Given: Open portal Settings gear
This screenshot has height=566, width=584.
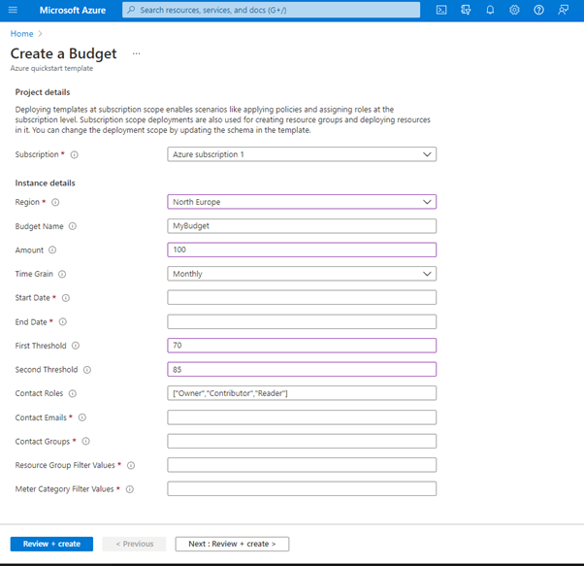Looking at the screenshot, I should tap(515, 10).
